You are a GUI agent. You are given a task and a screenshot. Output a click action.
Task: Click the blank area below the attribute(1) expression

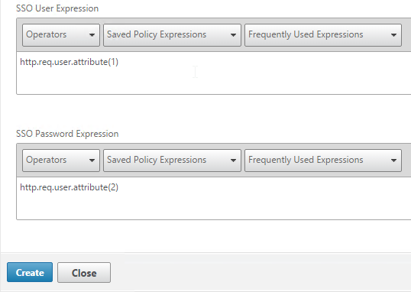tap(214, 81)
